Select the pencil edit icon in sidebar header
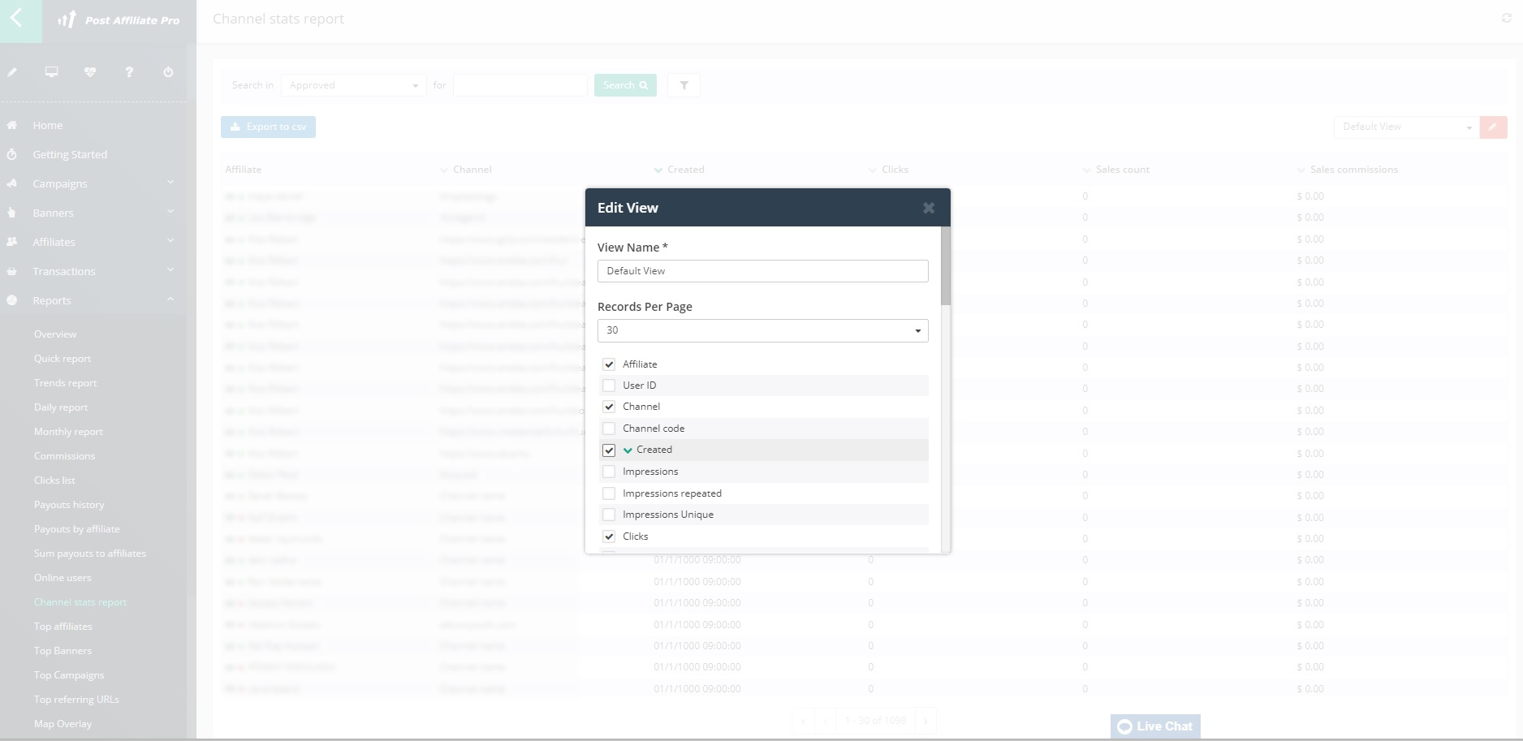This screenshot has height=741, width=1523. [12, 72]
